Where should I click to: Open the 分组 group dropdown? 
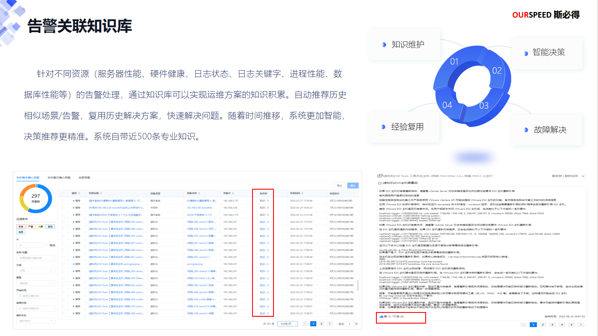tap(36, 271)
